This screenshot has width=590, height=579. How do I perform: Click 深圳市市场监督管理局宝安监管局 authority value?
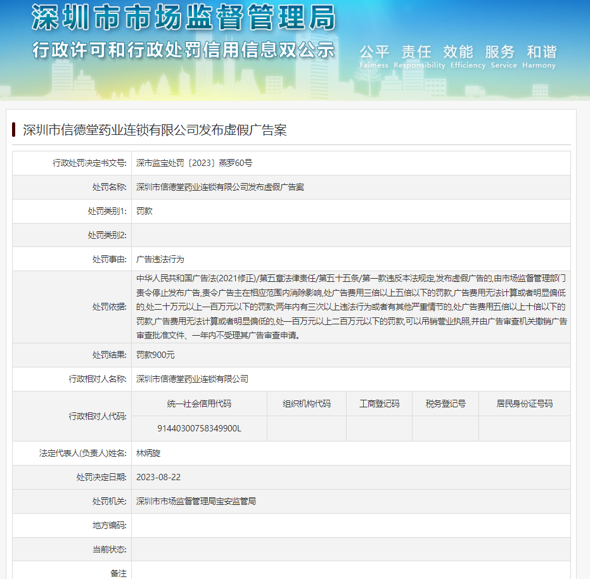tap(196, 501)
